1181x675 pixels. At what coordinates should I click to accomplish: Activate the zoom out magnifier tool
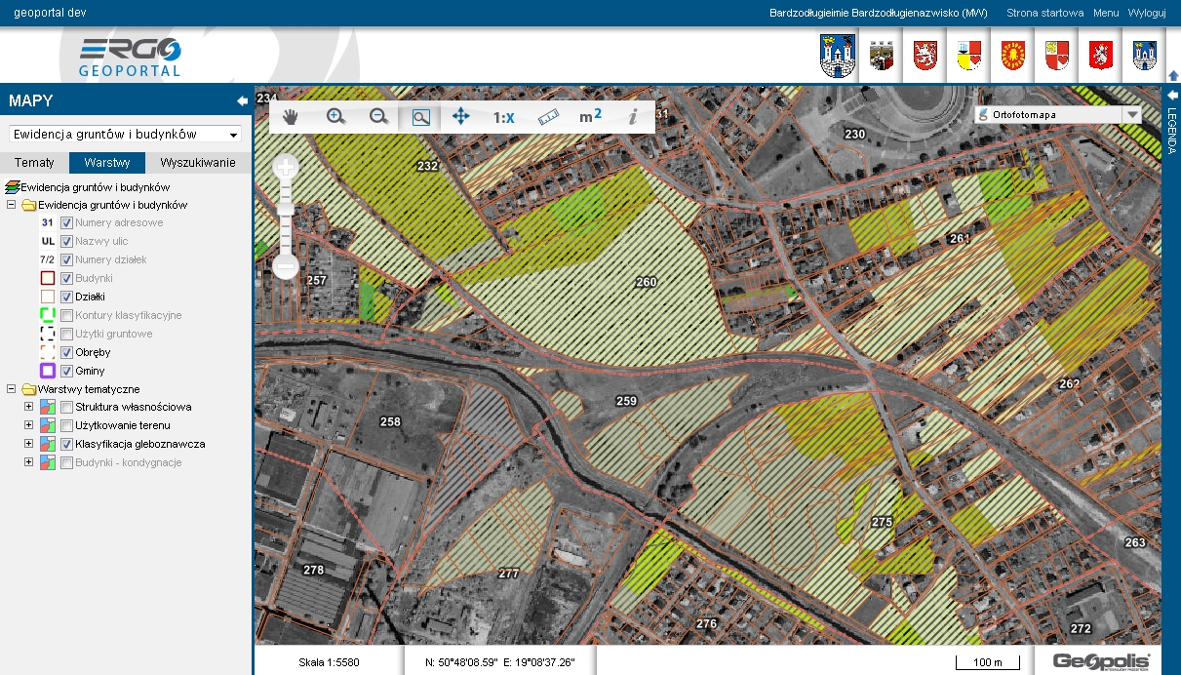379,117
